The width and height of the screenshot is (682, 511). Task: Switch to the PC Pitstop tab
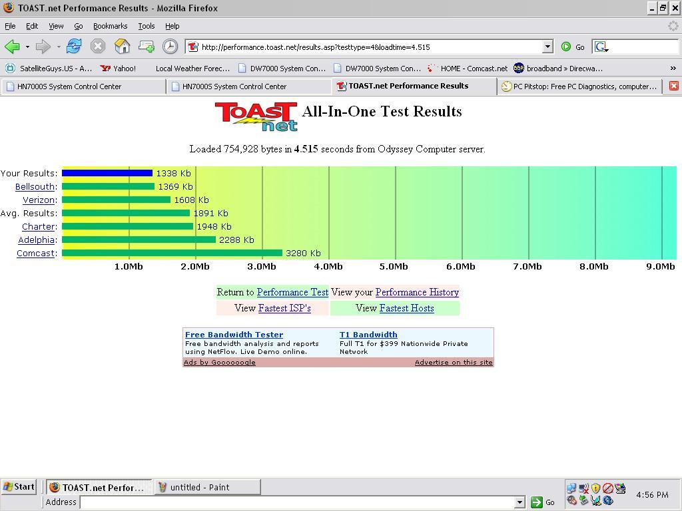579,86
